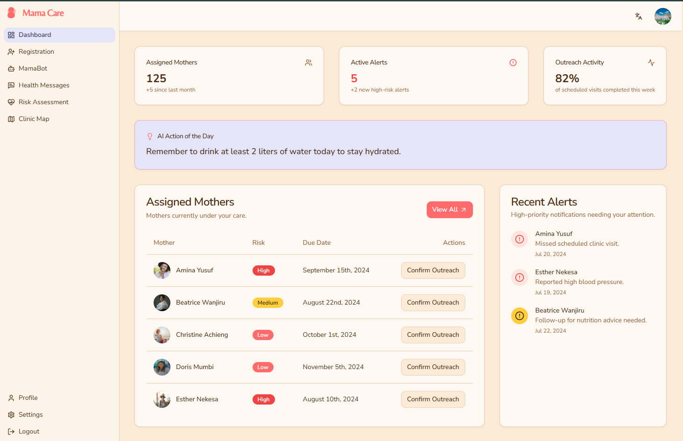
Task: Click Christine Achieng's profile photo
Action: (x=162, y=335)
